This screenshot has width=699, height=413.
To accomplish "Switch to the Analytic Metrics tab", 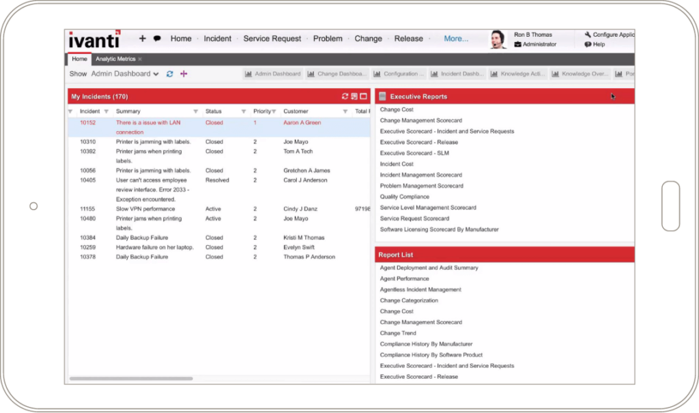I will [115, 59].
